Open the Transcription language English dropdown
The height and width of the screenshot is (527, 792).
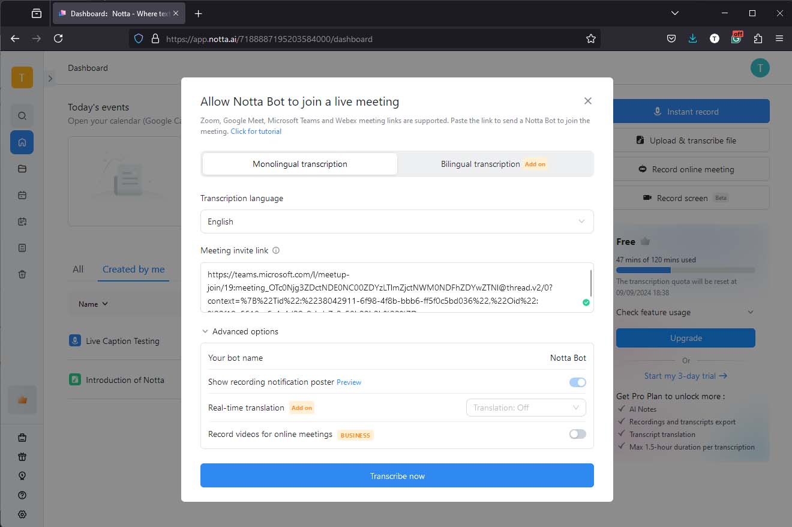point(397,221)
